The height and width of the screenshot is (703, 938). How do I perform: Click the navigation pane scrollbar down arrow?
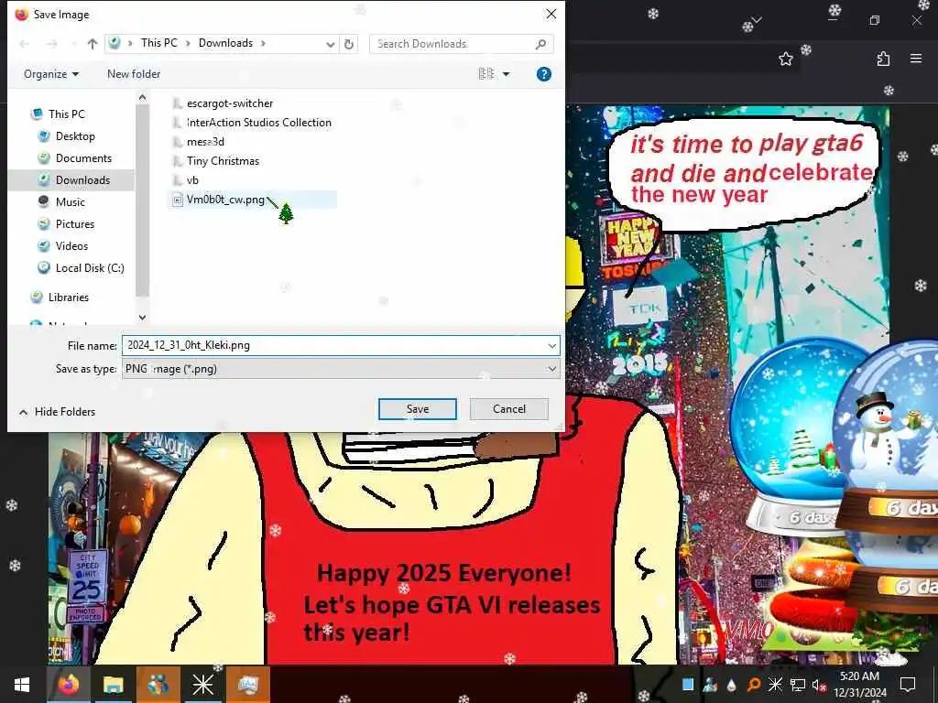pos(142,318)
